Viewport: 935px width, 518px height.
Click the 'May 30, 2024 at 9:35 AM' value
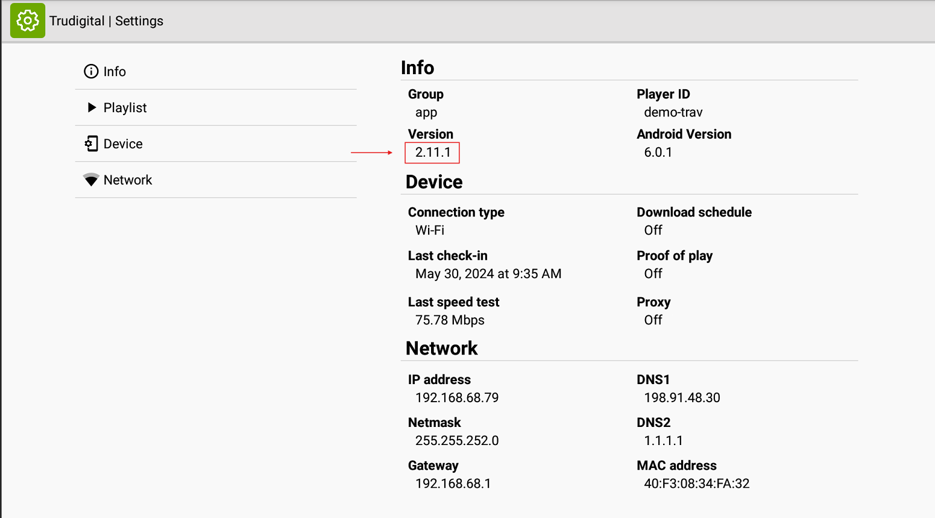tap(488, 274)
